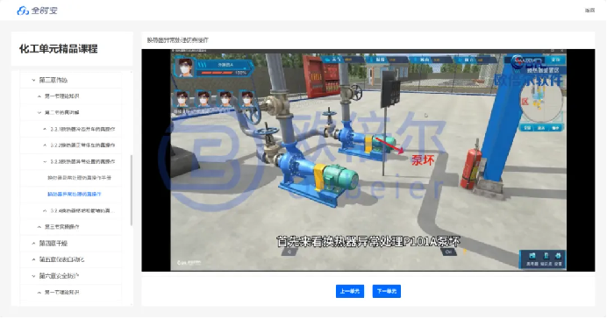Expand 第一节理论知识 under chapter six
This screenshot has width=607, height=319.
point(39,293)
